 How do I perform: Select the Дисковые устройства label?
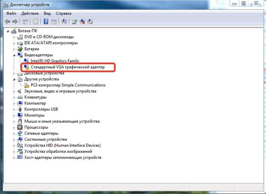44,73
